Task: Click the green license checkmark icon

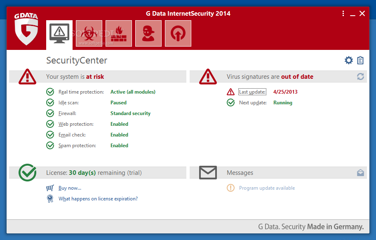Action: (x=28, y=172)
